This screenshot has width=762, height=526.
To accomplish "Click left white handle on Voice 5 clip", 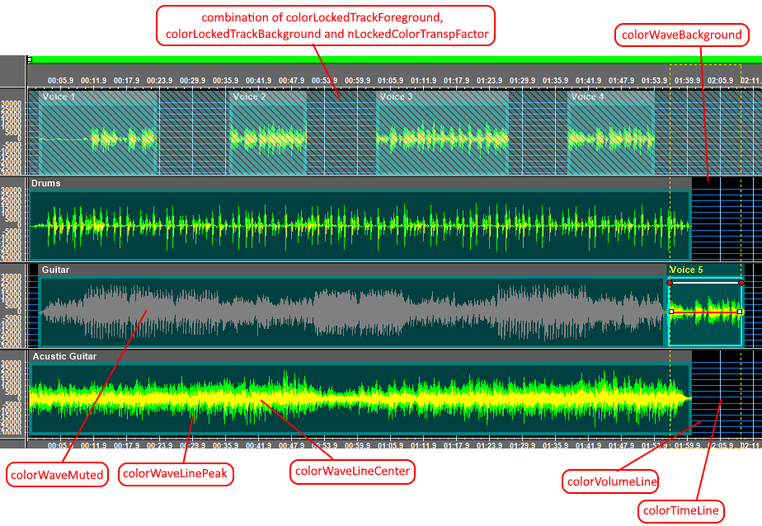I will click(x=670, y=312).
